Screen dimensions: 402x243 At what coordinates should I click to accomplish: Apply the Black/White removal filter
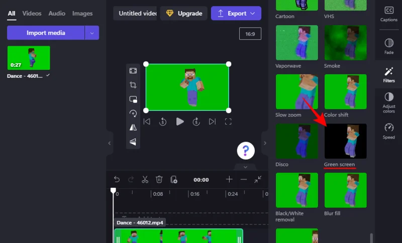(297, 190)
